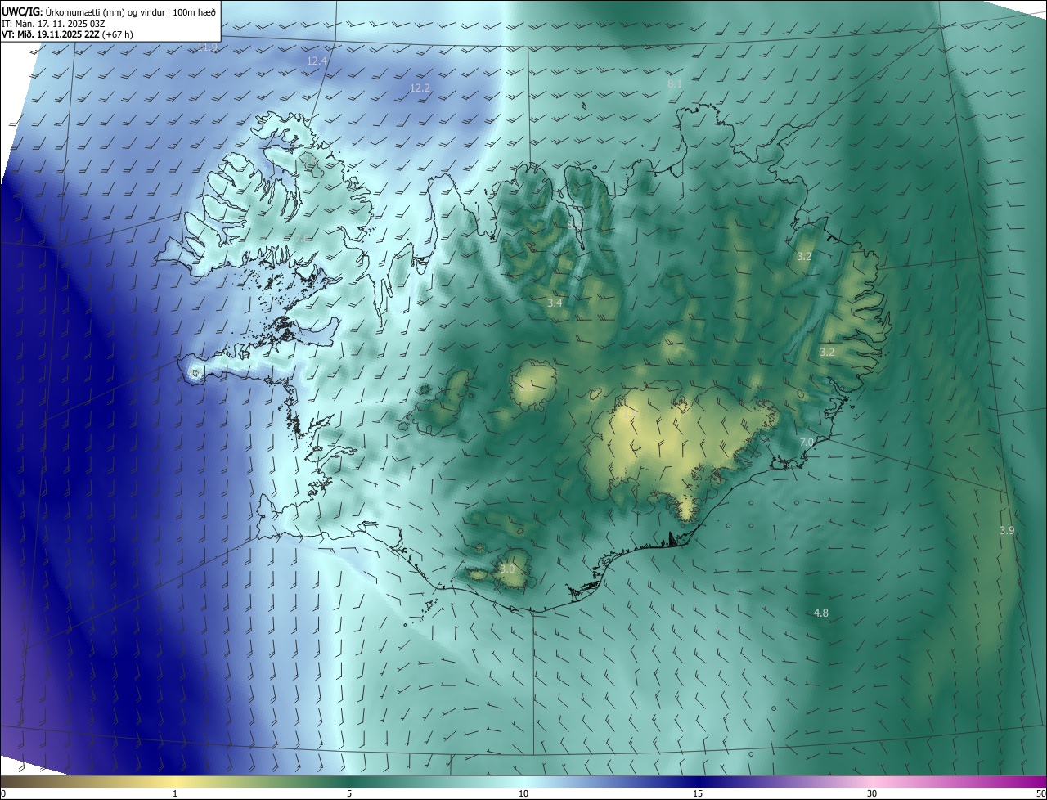Click the 8.1 value label on the map

pyautogui.click(x=675, y=84)
